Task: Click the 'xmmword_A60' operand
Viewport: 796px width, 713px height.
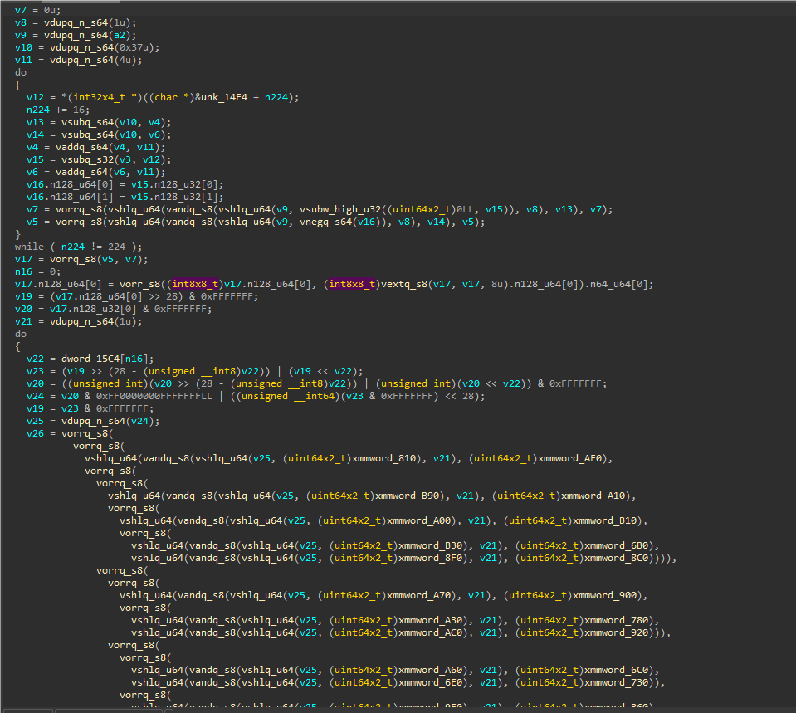Action: pyautogui.click(x=431, y=670)
